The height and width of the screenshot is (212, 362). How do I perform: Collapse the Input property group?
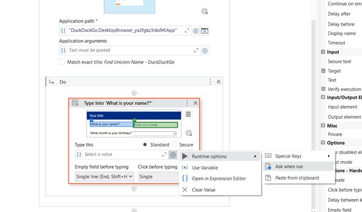[323, 52]
